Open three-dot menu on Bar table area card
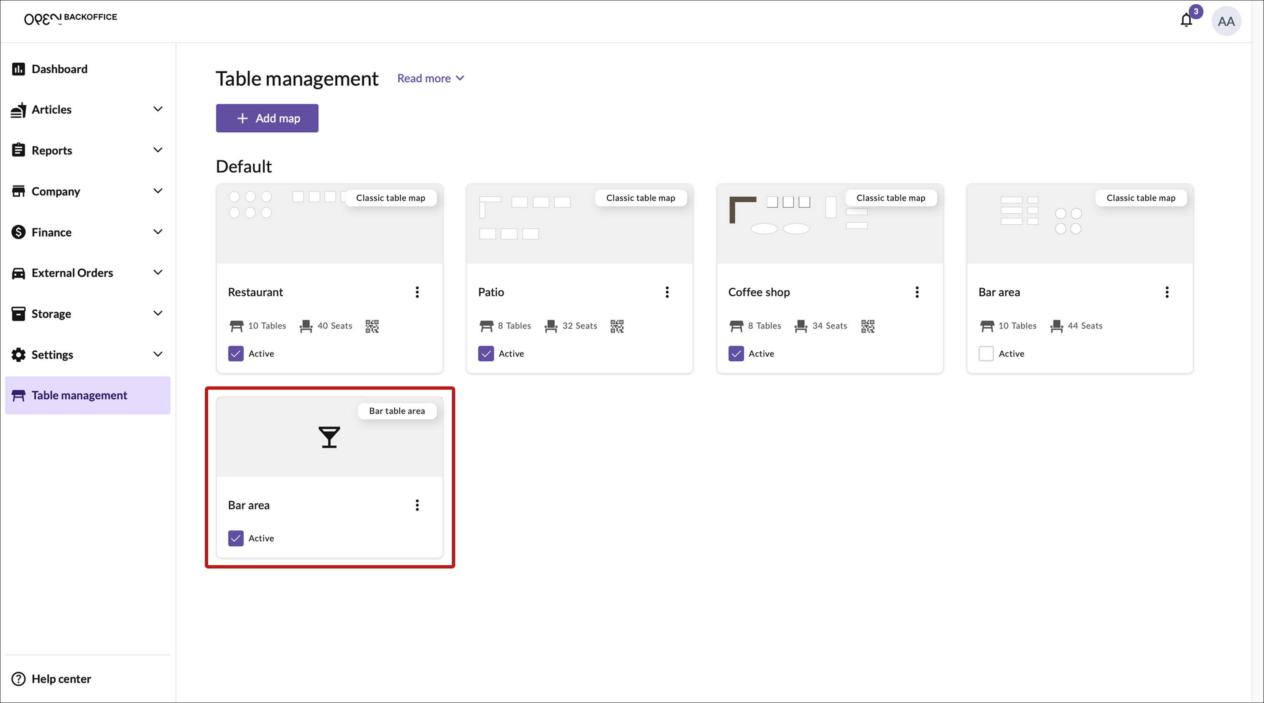 tap(417, 505)
